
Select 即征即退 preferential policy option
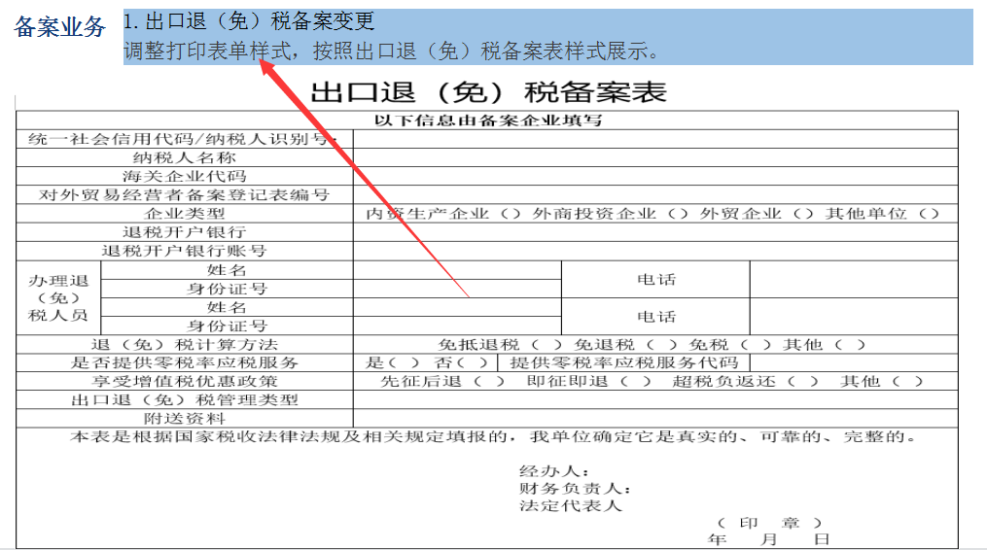point(633,382)
